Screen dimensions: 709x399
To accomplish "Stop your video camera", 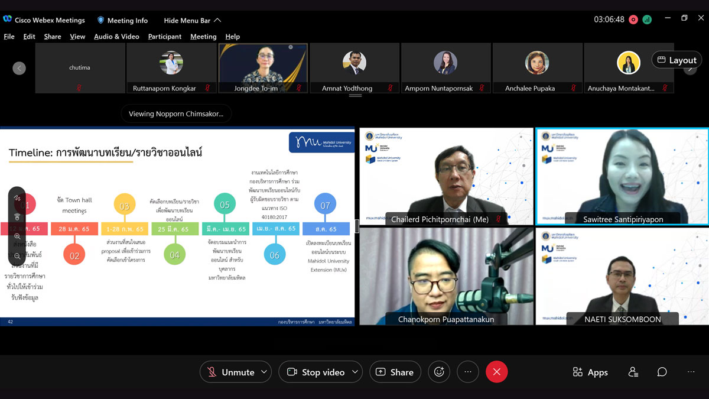I will tap(316, 372).
